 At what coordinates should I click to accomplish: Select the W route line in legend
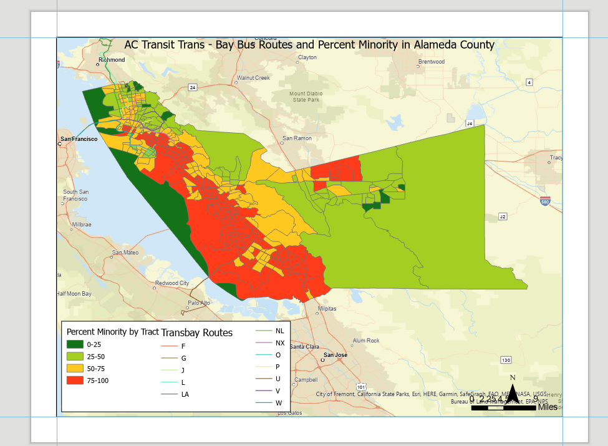pyautogui.click(x=264, y=402)
